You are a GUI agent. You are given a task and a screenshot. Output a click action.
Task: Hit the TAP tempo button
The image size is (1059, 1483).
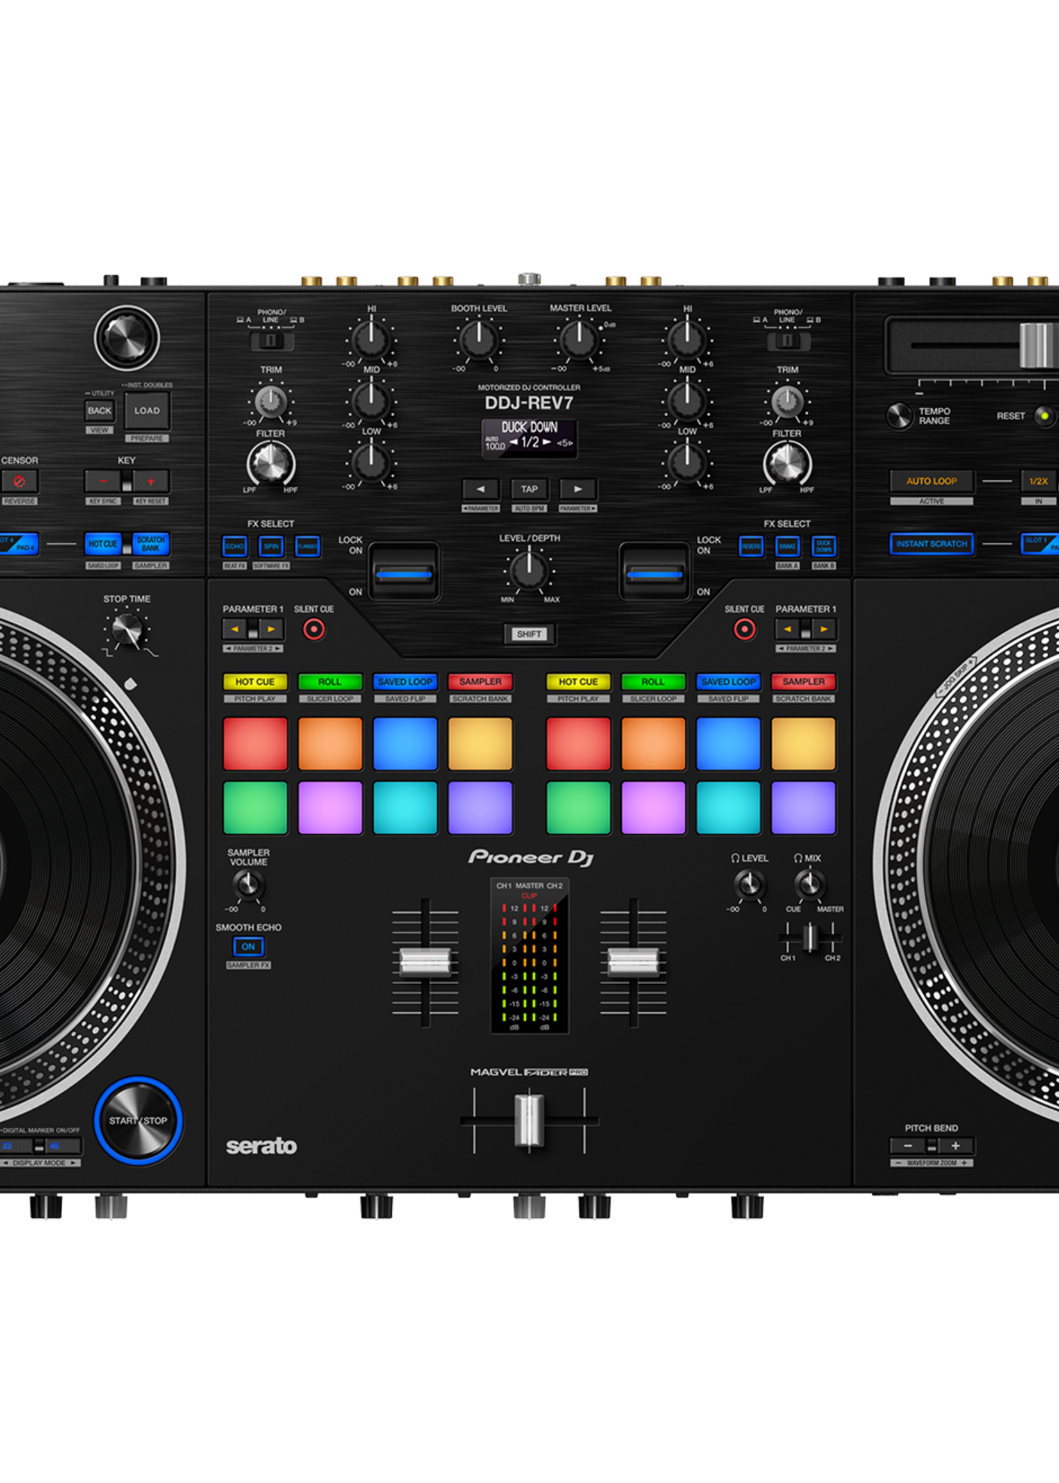click(x=529, y=489)
